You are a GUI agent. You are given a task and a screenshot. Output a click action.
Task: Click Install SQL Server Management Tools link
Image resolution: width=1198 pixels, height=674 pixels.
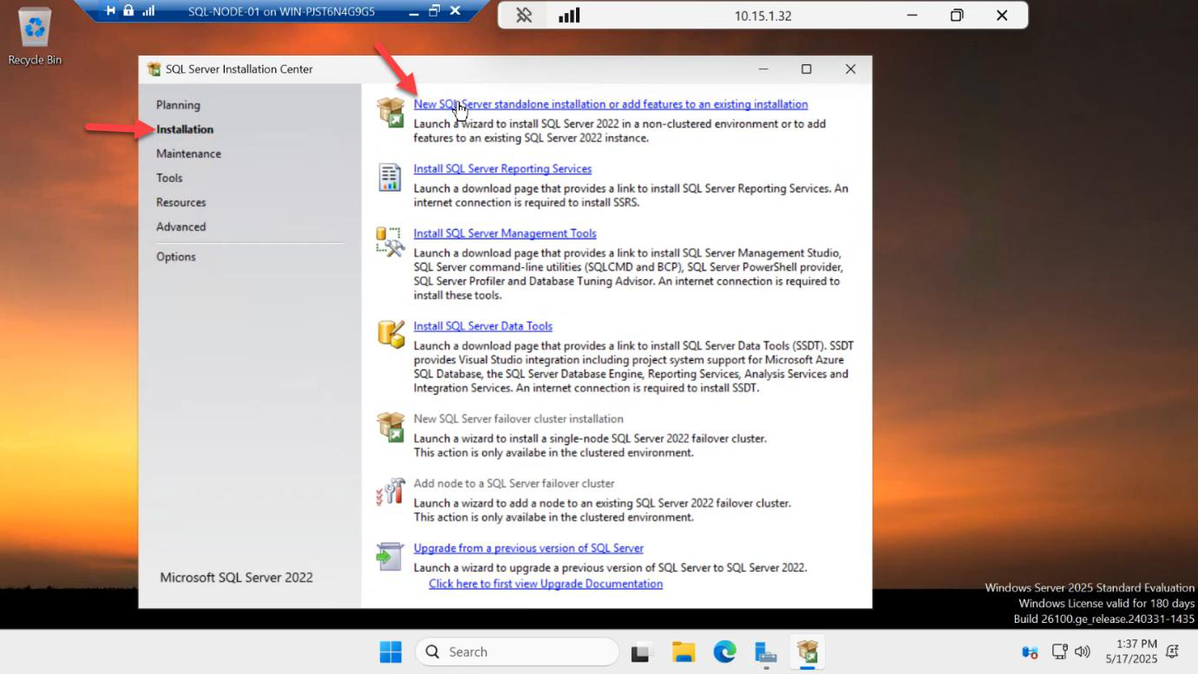tap(505, 233)
